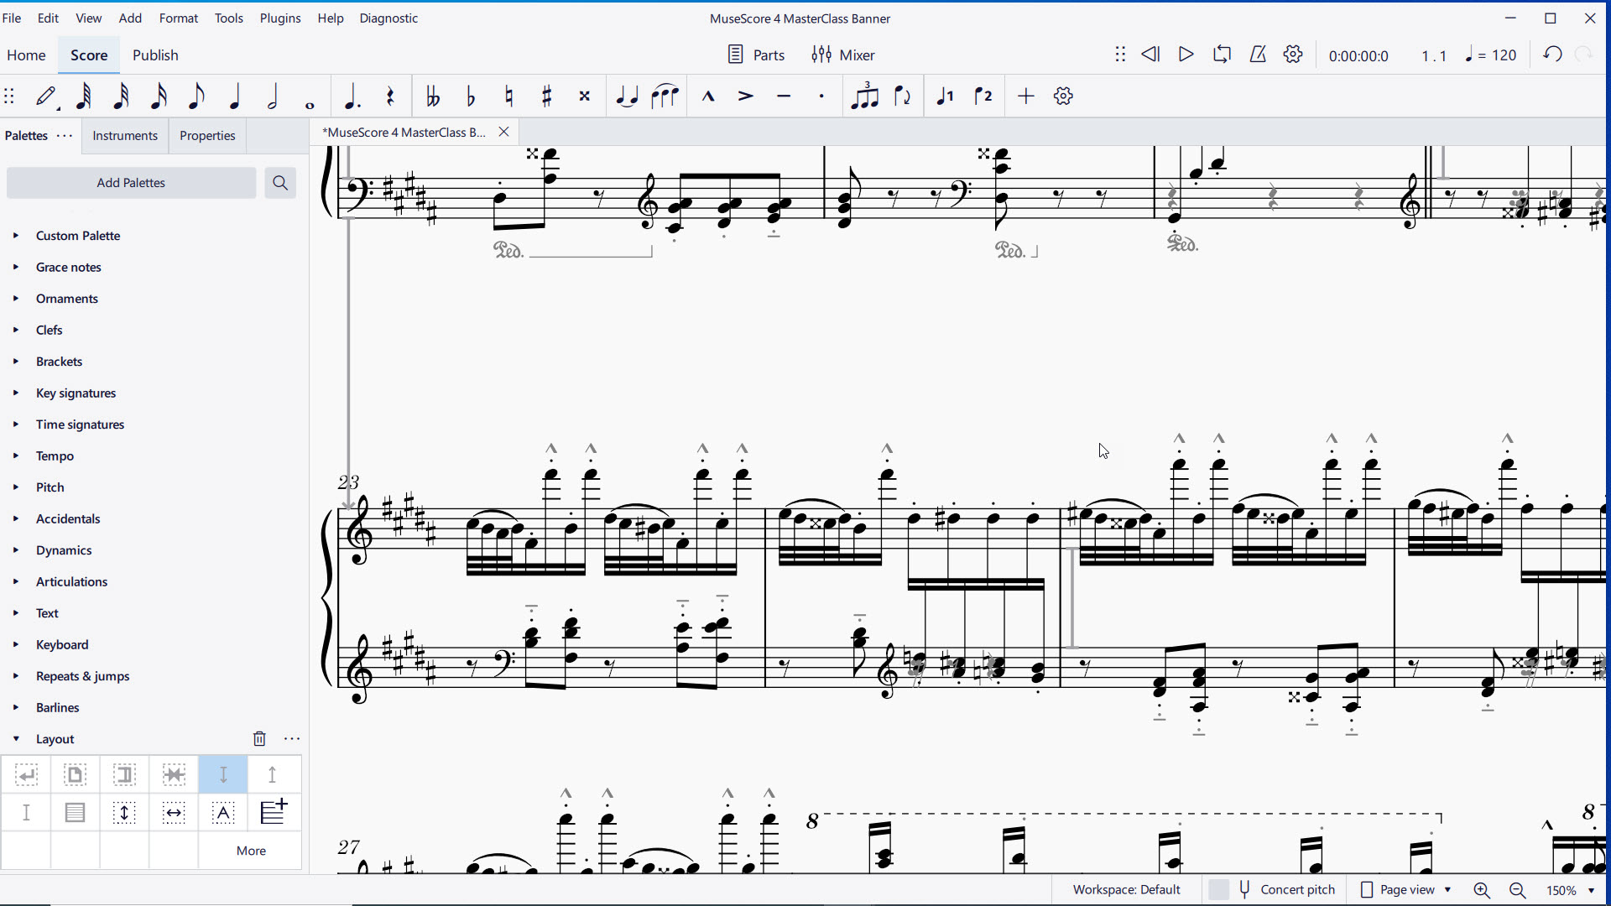
Task: Toggle rest input
Action: tap(390, 96)
